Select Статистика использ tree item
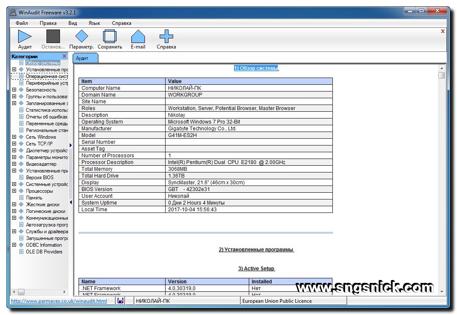Image resolution: width=457 pixels, height=315 pixels. coord(46,110)
